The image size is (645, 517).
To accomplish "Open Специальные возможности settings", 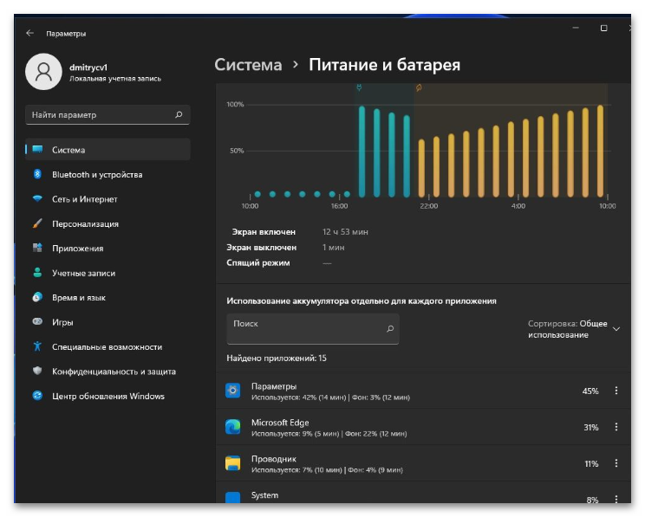I will pyautogui.click(x=107, y=347).
